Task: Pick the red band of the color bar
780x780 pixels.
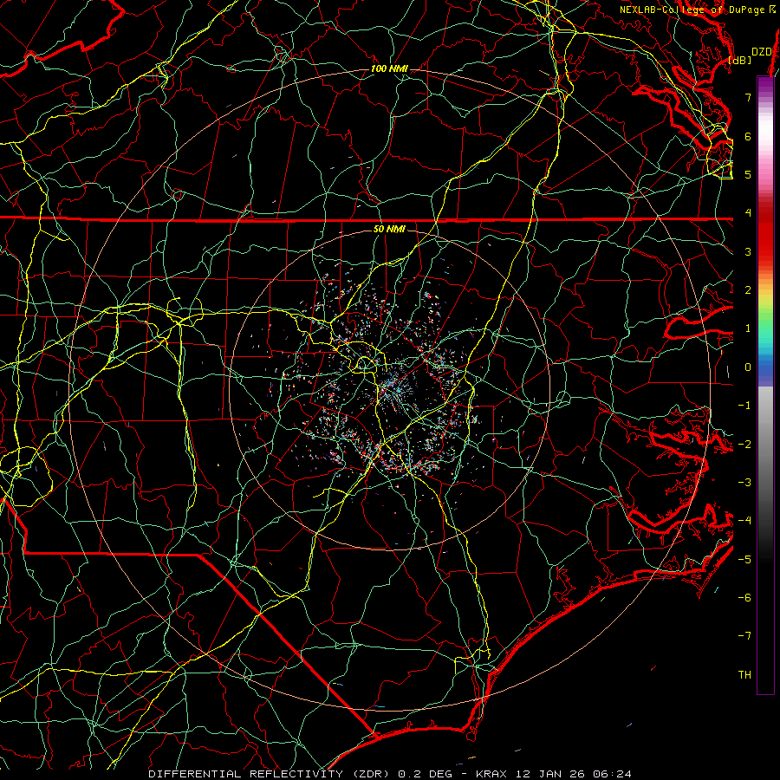Action: (x=765, y=234)
